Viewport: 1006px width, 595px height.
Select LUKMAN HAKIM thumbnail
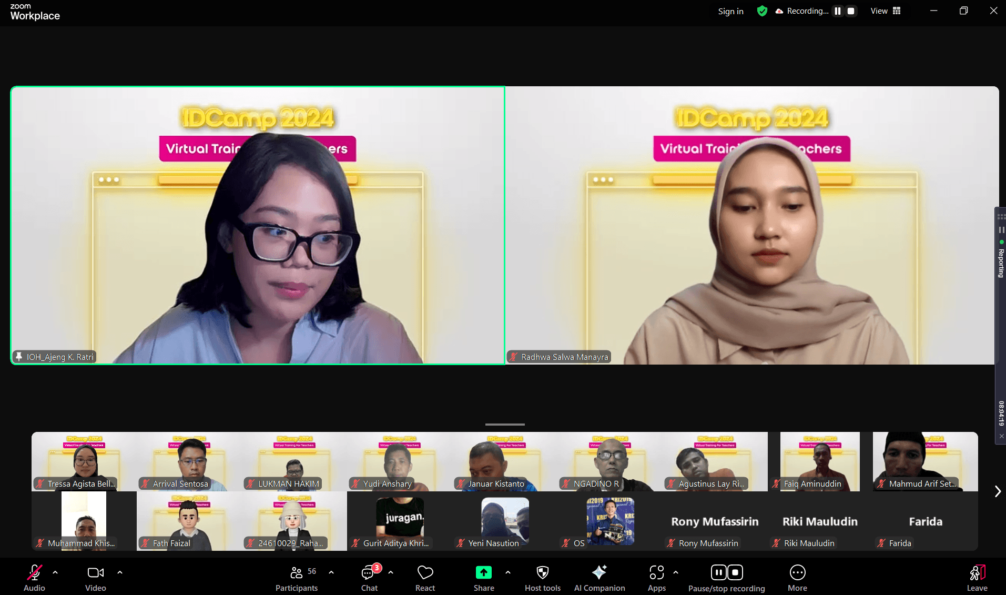(294, 461)
